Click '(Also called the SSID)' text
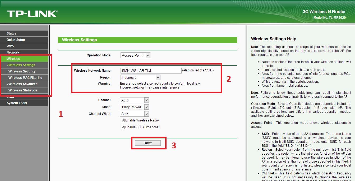Viewport: 355px width, 181px height. [x=198, y=70]
